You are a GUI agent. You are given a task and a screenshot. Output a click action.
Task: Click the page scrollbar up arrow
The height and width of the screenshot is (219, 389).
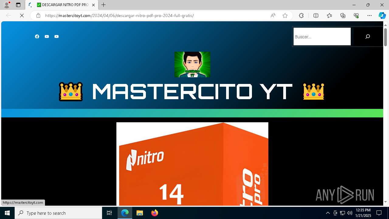point(386,25)
